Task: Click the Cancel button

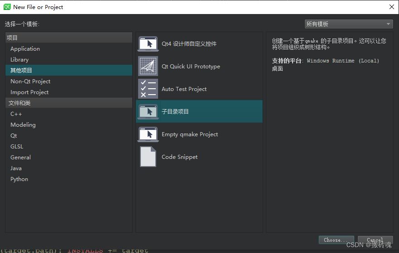Action: (375, 240)
